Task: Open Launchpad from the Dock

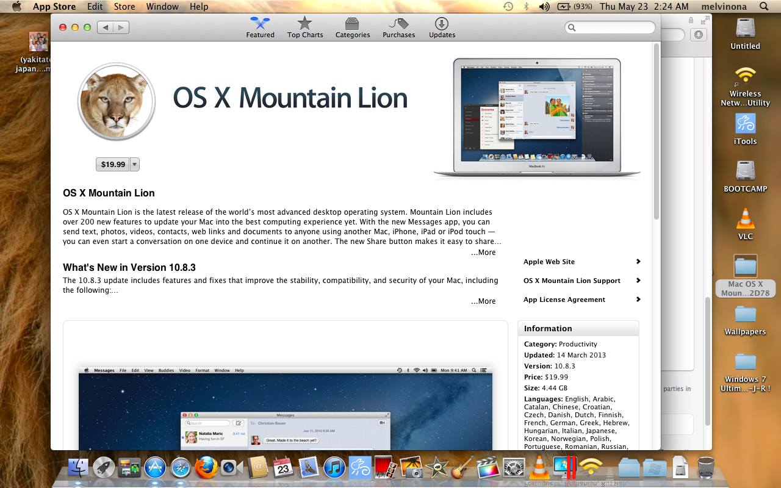Action: (104, 468)
